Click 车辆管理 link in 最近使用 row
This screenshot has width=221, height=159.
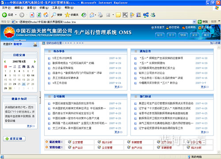(137, 142)
